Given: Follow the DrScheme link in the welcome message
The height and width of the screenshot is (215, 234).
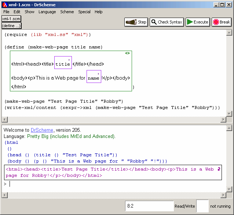Looking at the screenshot, I should (42, 130).
